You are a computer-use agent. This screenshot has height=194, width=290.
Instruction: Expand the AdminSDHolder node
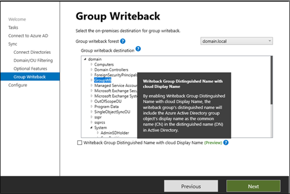pos(98,133)
